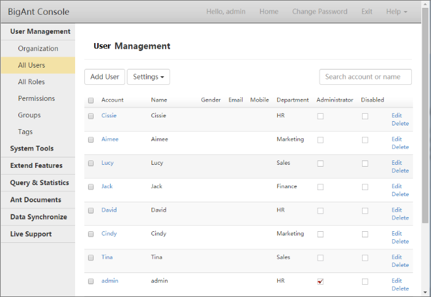Click the Add User button
Viewport: 431px width, 297px height.
coord(105,77)
